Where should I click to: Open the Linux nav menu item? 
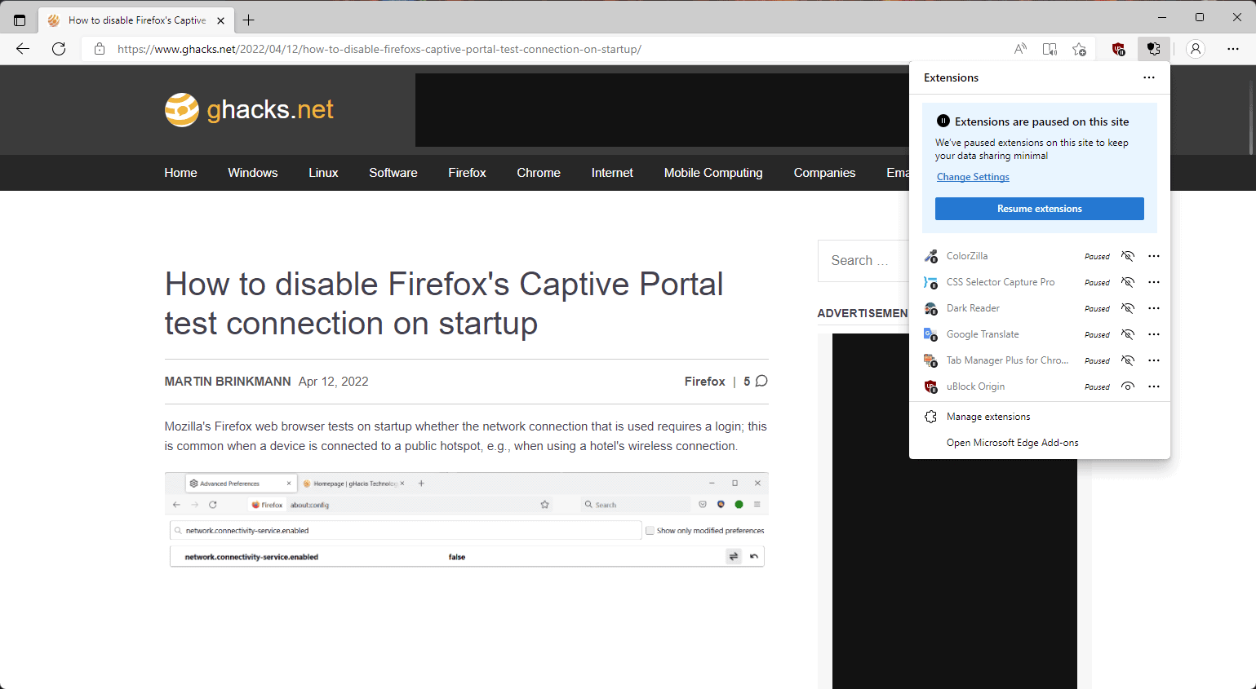coord(323,173)
